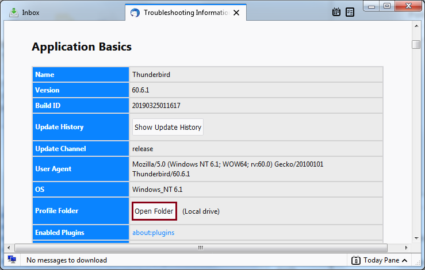Click the '(Local drive)' text
The height and width of the screenshot is (270, 425).
(x=201, y=211)
